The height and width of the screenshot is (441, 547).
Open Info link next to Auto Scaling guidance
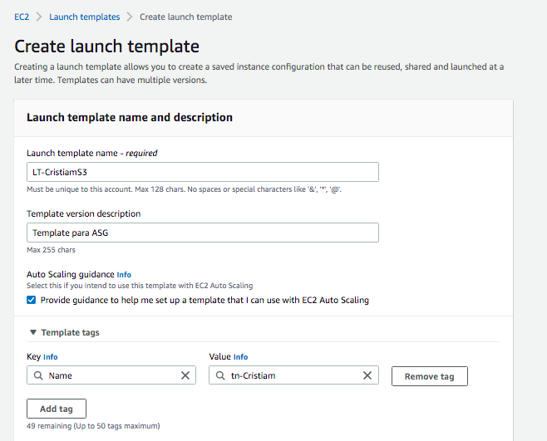point(124,274)
